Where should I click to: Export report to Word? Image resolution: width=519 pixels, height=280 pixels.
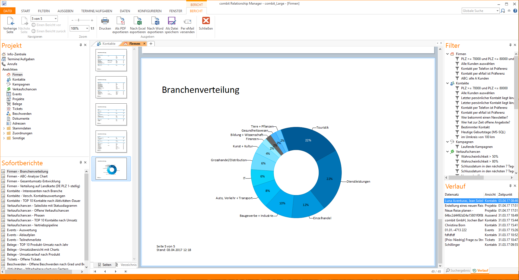155,21
